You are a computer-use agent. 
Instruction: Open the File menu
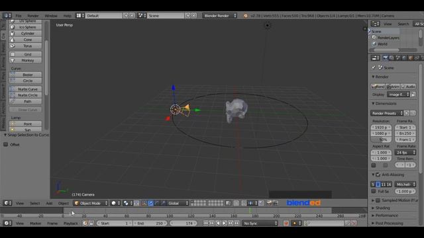(19, 16)
